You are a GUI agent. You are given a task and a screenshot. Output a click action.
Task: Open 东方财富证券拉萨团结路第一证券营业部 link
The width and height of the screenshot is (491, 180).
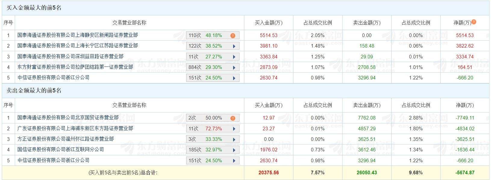click(75, 67)
